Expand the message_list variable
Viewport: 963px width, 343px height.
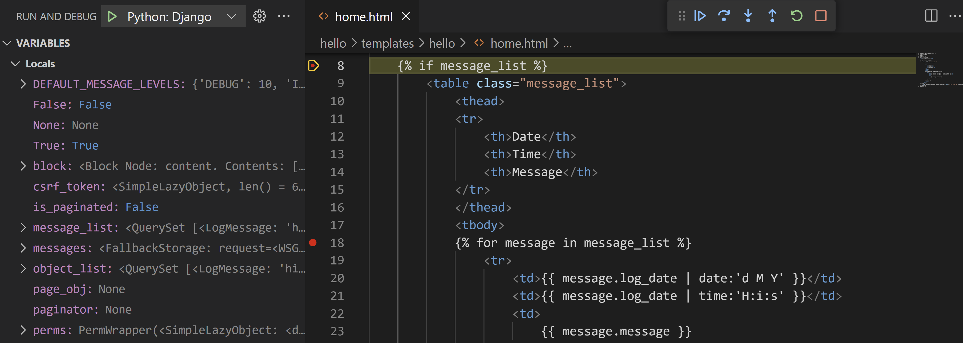point(23,227)
